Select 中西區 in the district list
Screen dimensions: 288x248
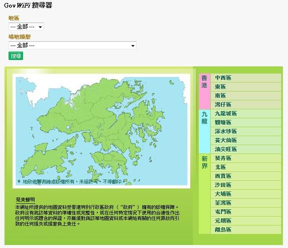pos(246,78)
